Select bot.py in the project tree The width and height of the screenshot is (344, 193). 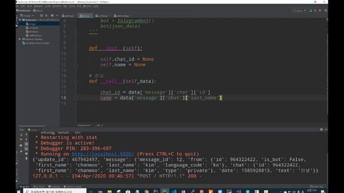32,24
